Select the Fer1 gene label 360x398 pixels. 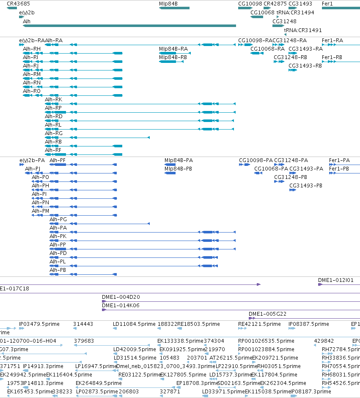click(x=327, y=4)
